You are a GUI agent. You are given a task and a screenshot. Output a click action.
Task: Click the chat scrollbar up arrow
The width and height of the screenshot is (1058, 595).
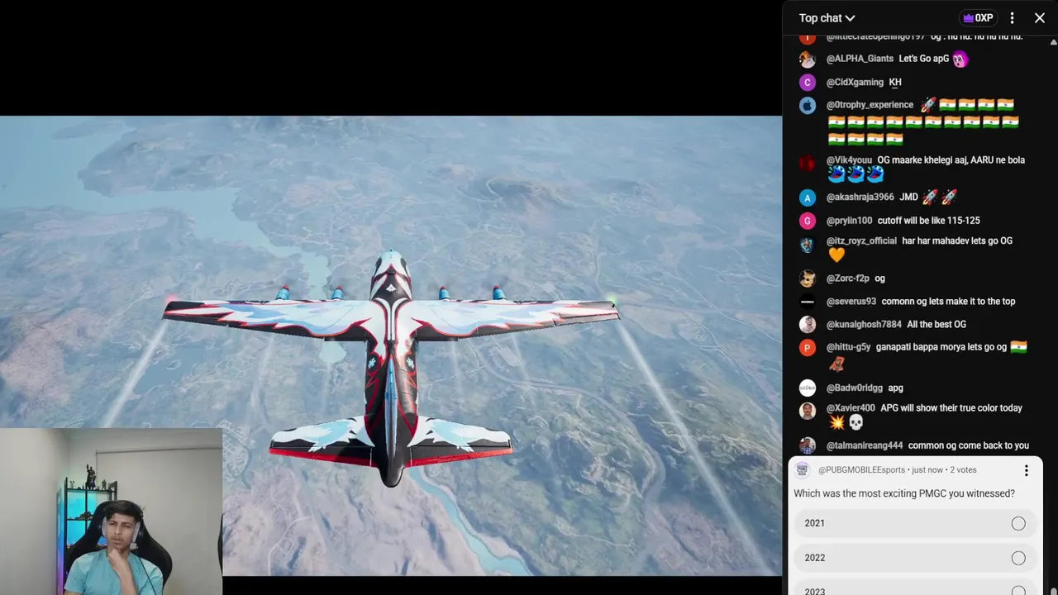[x=1052, y=40]
